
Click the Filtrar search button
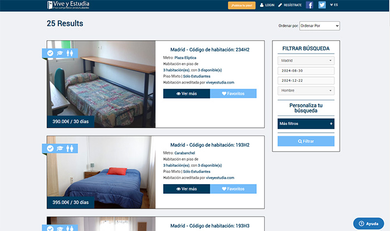(x=306, y=141)
